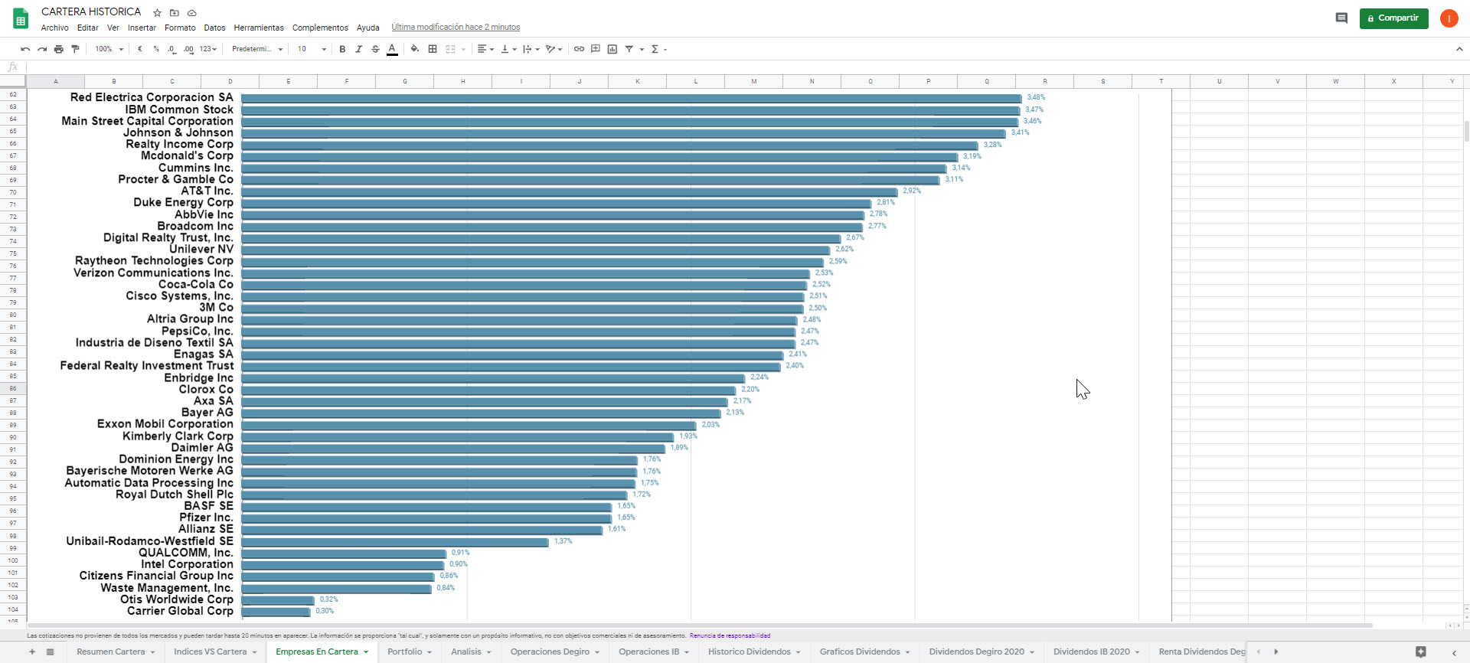Screen dimensions: 1470x663
Task: Open the last modification history link
Action: (x=456, y=28)
